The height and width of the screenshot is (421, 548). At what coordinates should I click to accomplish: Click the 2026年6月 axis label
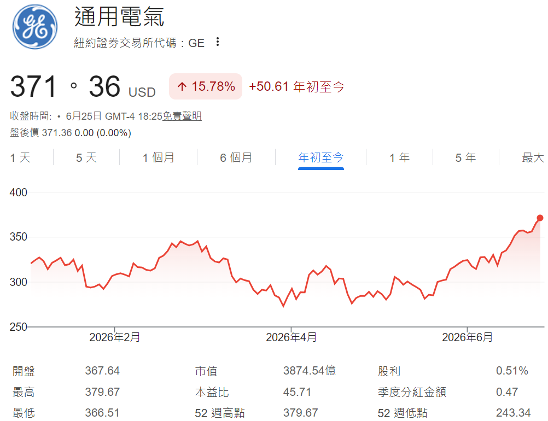pyautogui.click(x=467, y=337)
